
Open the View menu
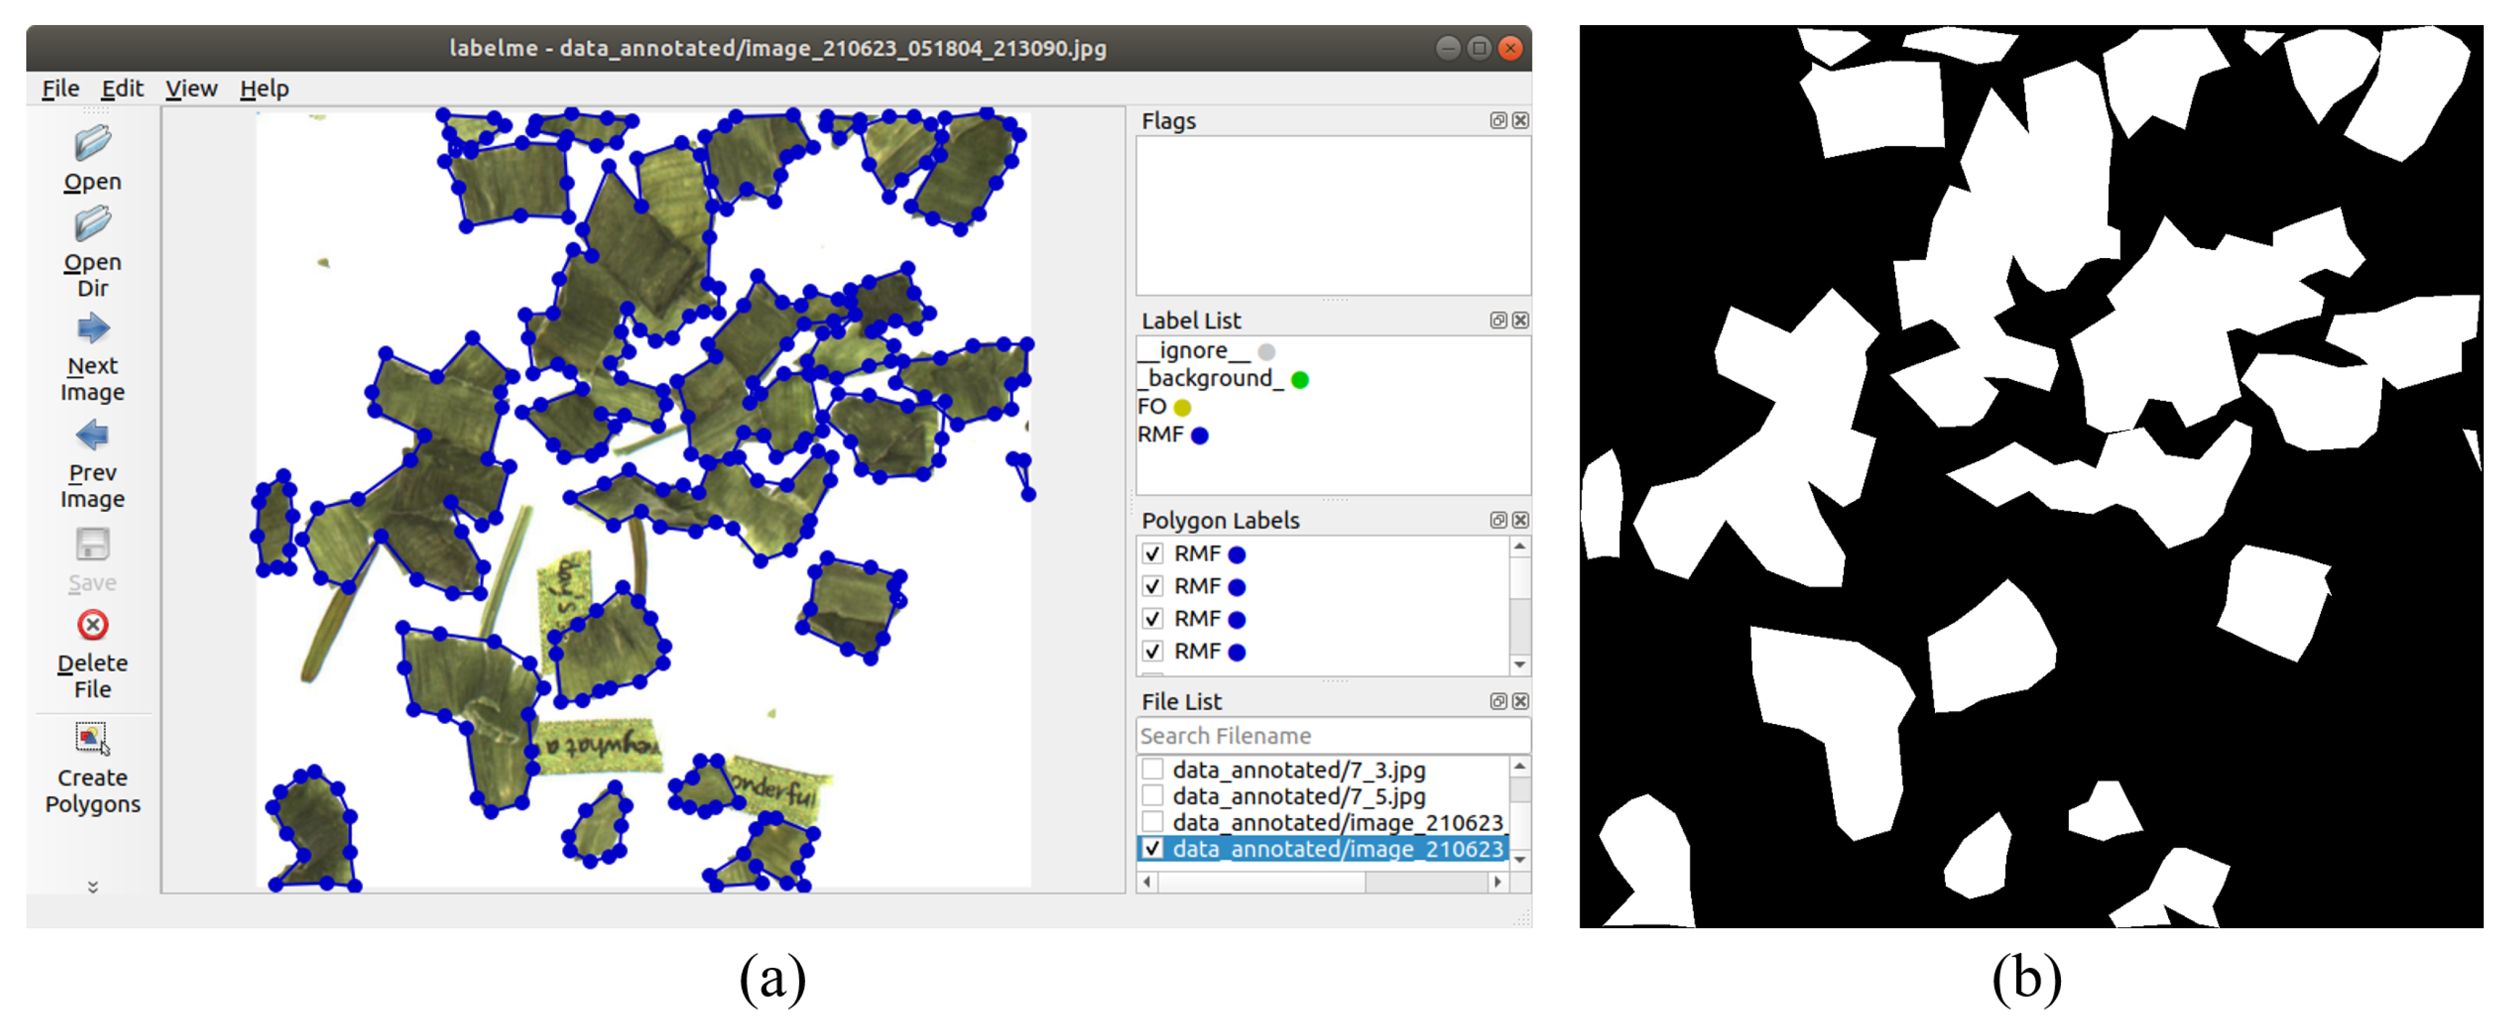point(191,89)
